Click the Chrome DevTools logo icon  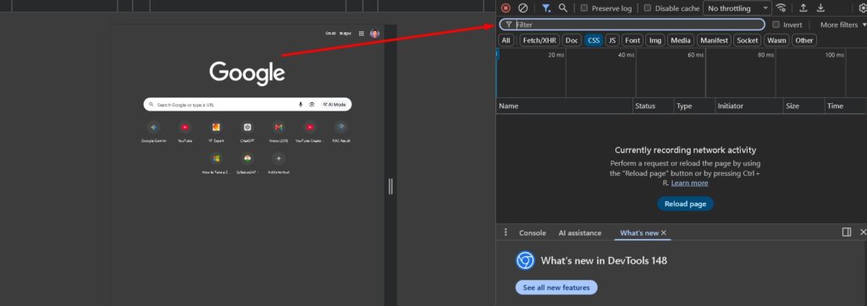coord(525,260)
